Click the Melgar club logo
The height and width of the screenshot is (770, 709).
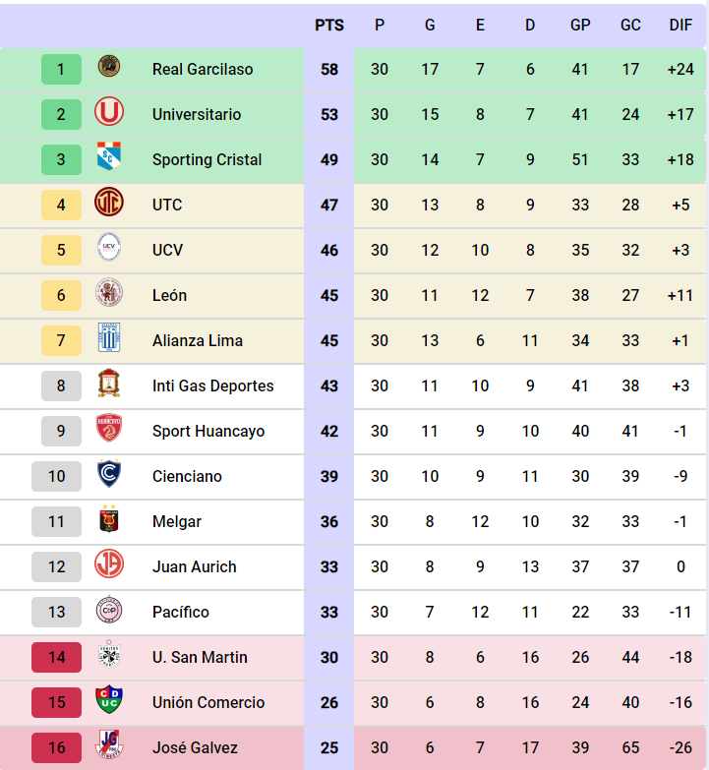(x=109, y=520)
